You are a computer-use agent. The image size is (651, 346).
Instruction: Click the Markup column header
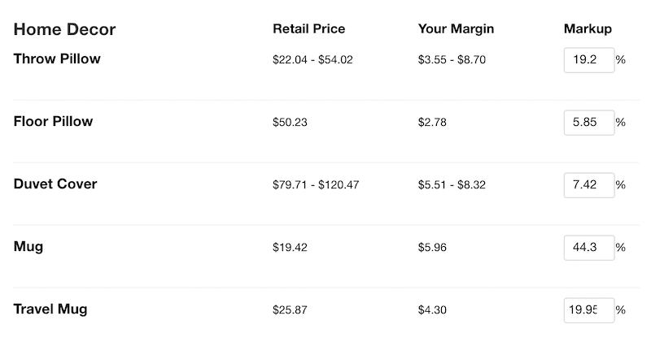588,29
